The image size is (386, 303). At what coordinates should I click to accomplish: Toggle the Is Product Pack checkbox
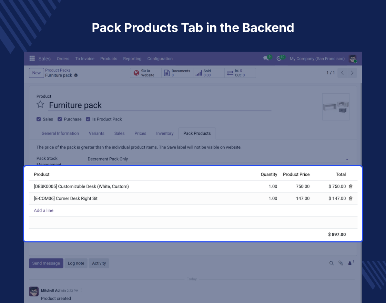[x=88, y=119]
